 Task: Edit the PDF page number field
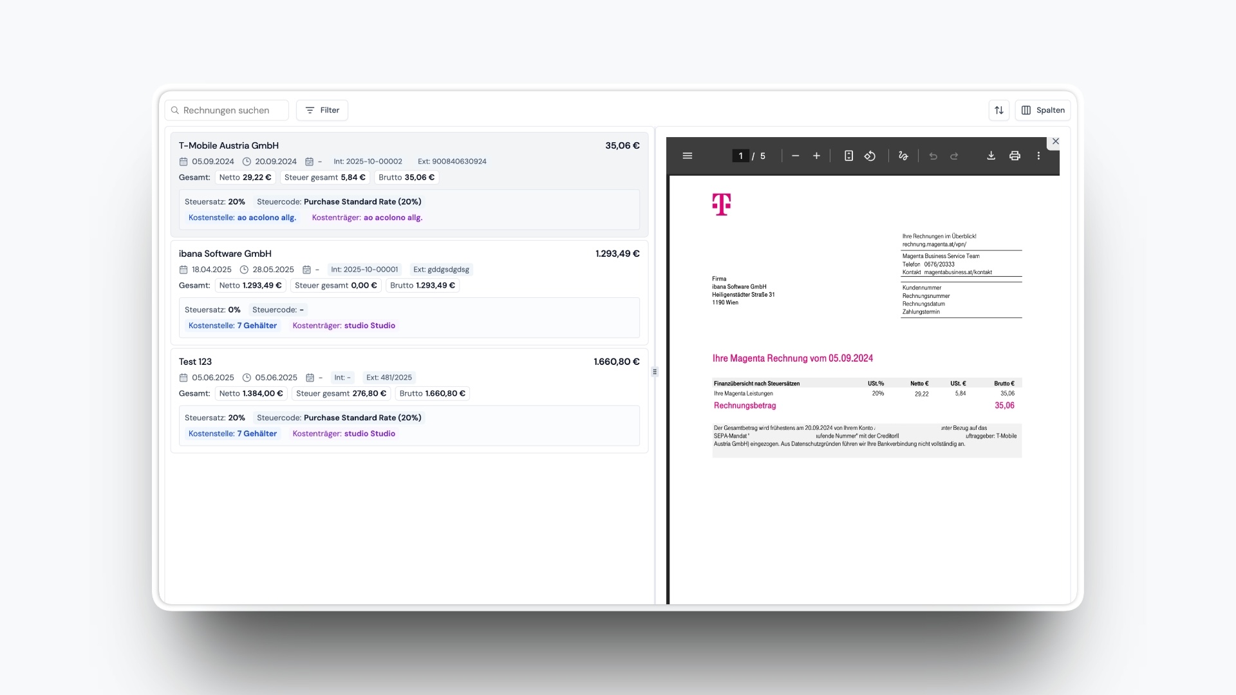click(740, 156)
